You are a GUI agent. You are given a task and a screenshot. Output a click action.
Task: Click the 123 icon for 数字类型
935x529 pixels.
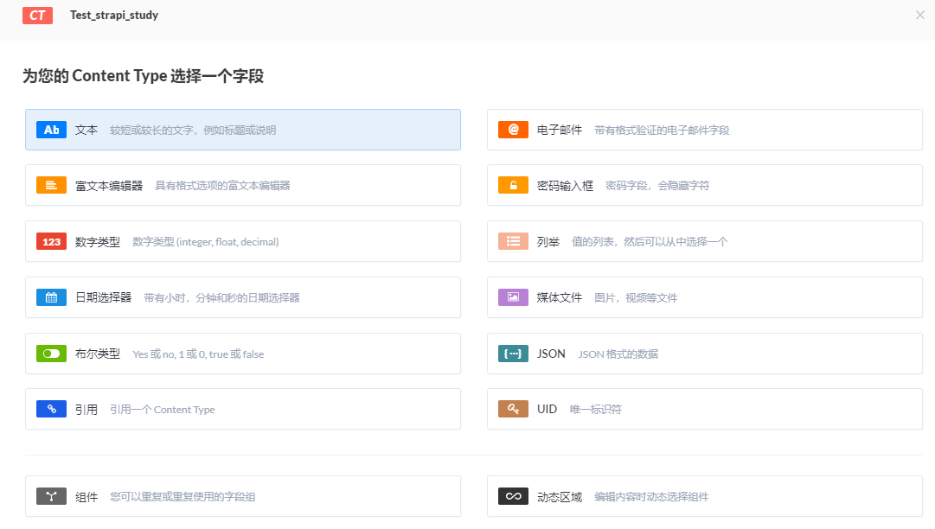pyautogui.click(x=51, y=241)
